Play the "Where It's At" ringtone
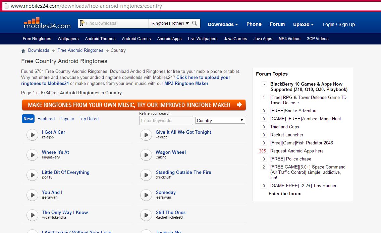This screenshot has height=233, width=381. click(x=32, y=155)
